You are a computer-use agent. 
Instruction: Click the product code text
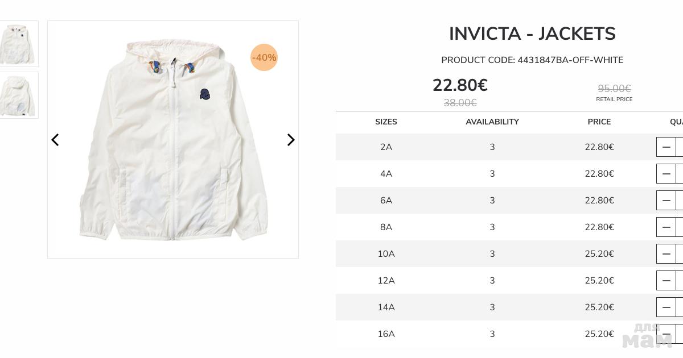click(532, 60)
